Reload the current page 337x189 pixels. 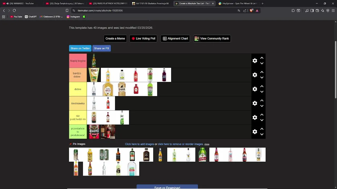coord(14,10)
